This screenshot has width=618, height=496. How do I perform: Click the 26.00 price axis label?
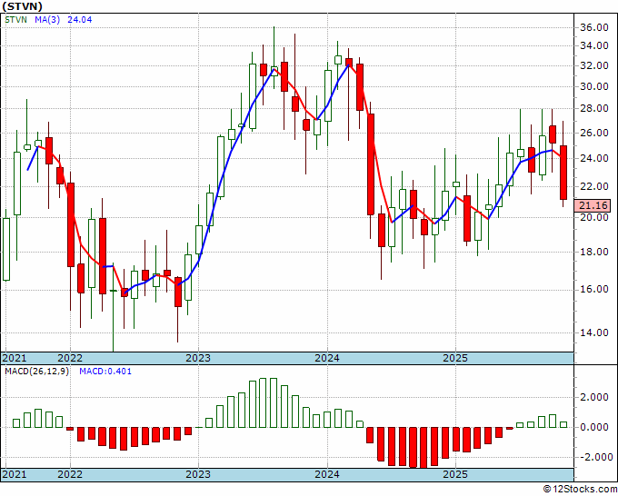click(594, 133)
